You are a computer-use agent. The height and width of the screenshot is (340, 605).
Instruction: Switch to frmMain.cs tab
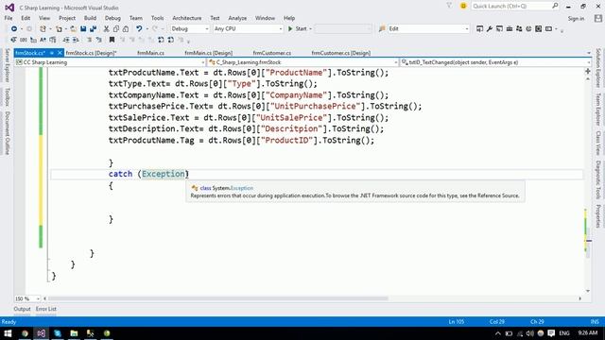(x=150, y=53)
